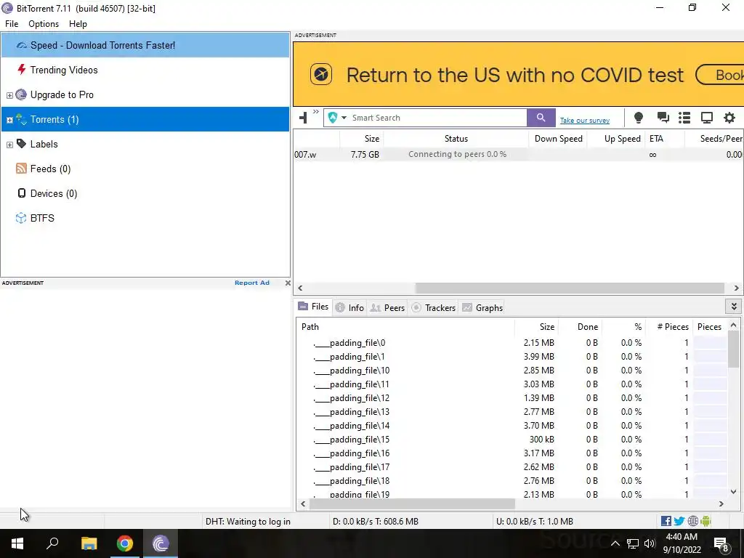The width and height of the screenshot is (744, 558).
Task: Click pieces bar for padding_file\12
Action: [710, 397]
